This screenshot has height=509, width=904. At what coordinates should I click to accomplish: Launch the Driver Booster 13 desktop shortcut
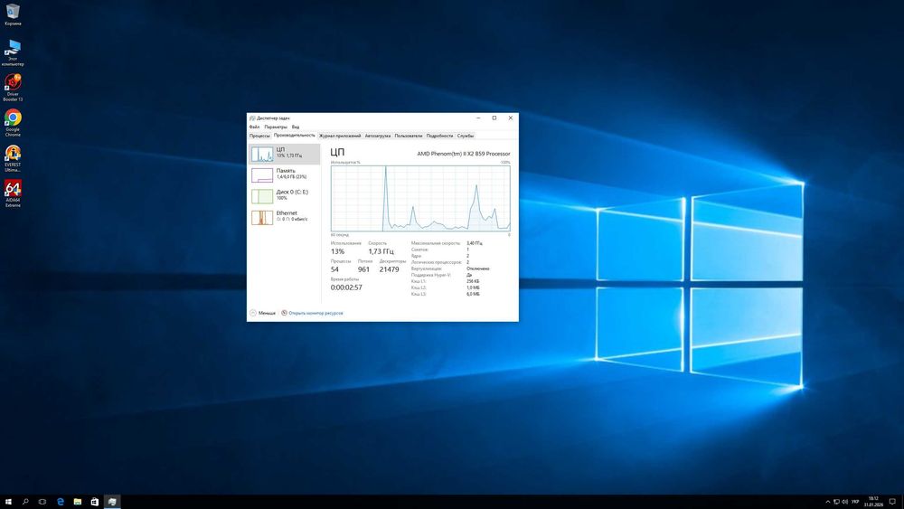point(13,88)
